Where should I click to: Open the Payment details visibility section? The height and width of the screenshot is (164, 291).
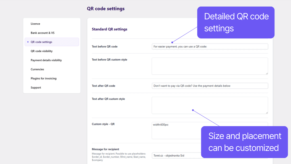click(x=46, y=60)
